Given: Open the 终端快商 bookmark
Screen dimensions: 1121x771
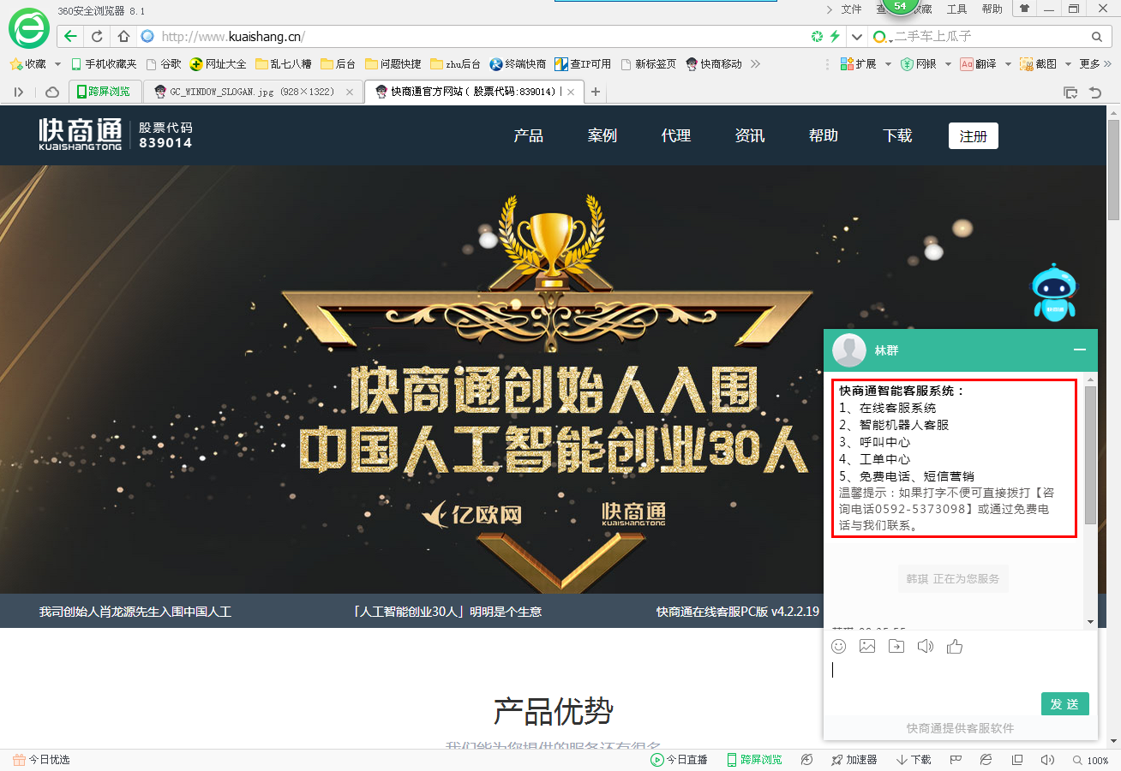Looking at the screenshot, I should click(518, 64).
